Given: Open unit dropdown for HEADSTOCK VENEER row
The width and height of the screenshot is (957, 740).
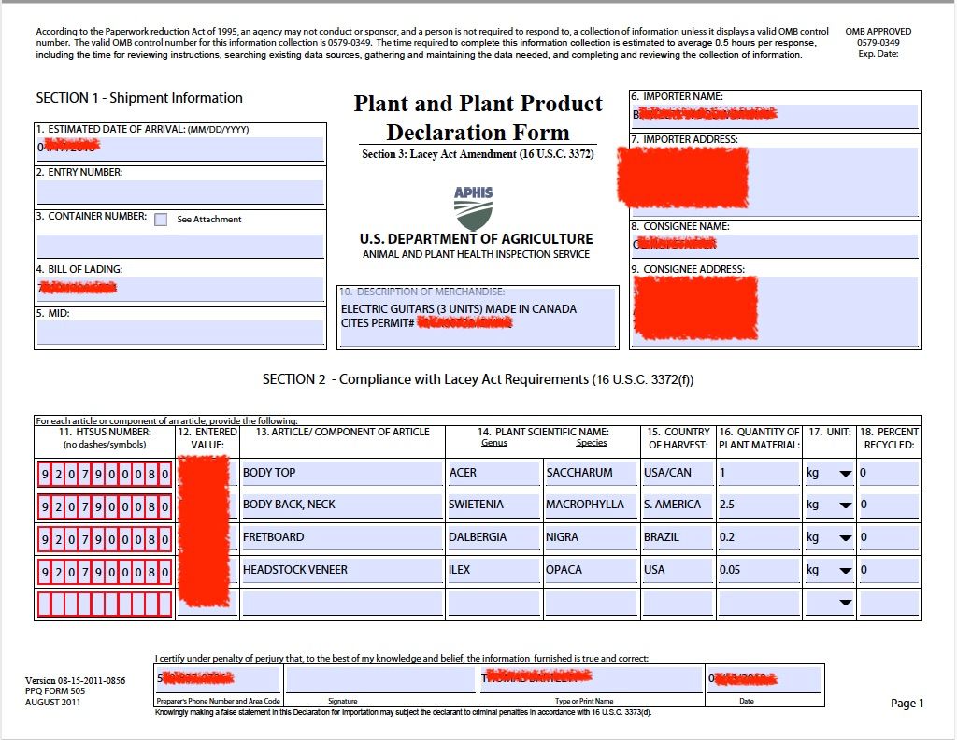Looking at the screenshot, I should coord(845,571).
